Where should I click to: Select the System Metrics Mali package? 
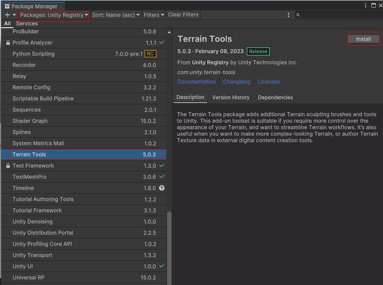click(x=84, y=144)
